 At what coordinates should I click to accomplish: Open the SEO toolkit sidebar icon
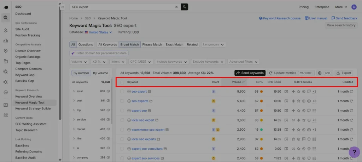(6, 18)
